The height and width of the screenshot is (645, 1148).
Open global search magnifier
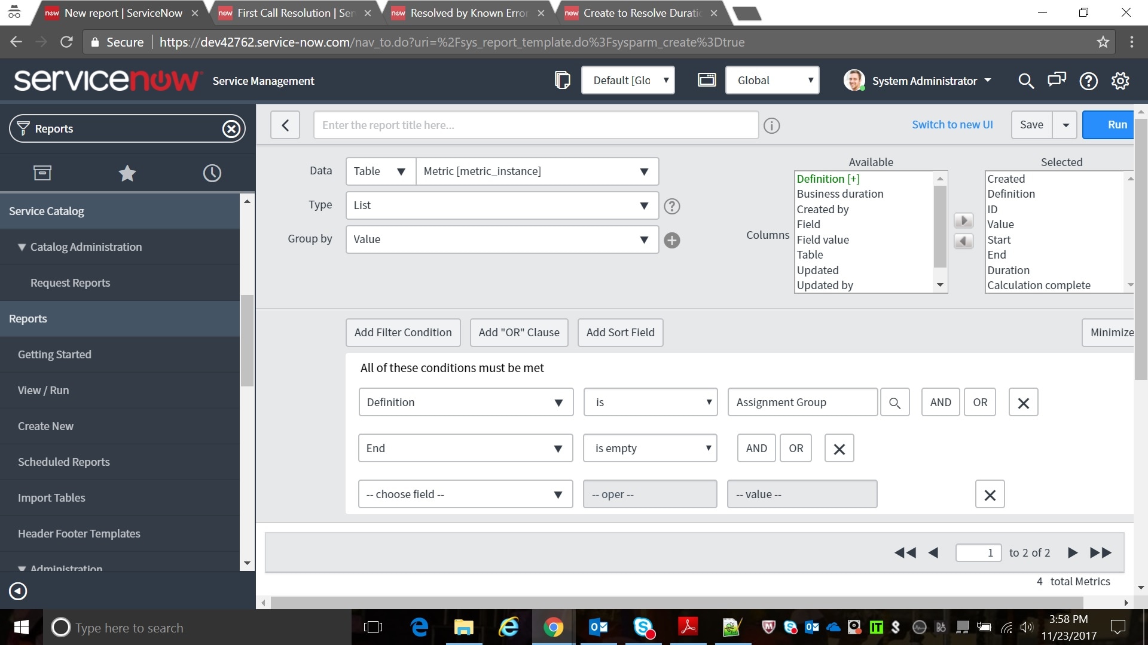tap(1026, 81)
